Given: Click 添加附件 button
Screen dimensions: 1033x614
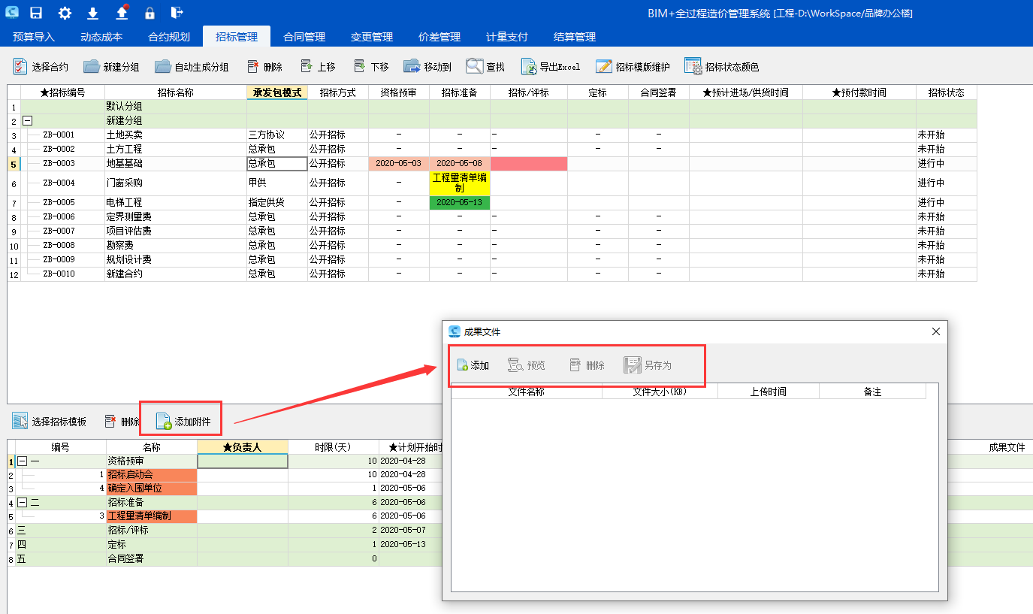Looking at the screenshot, I should coord(183,422).
